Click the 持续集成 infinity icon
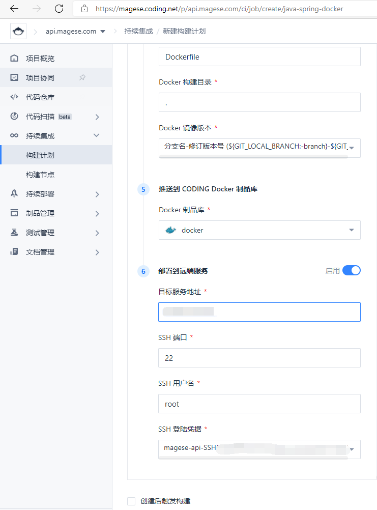Image resolution: width=377 pixels, height=510 pixels. pyautogui.click(x=14, y=135)
